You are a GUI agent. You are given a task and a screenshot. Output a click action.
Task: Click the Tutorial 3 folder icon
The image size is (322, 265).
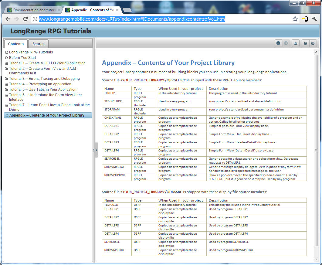7,79
